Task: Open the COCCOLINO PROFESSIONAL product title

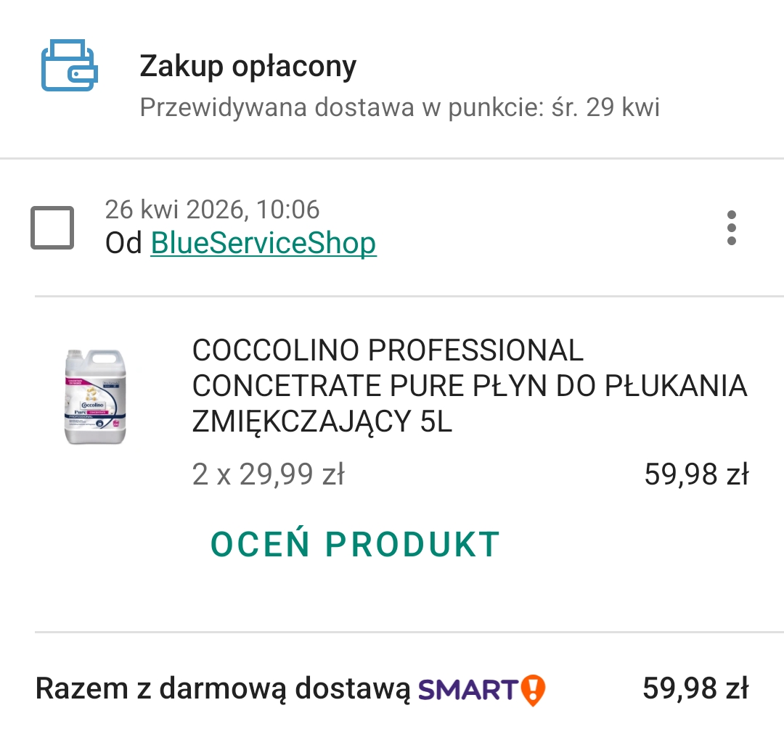Action: pos(470,385)
